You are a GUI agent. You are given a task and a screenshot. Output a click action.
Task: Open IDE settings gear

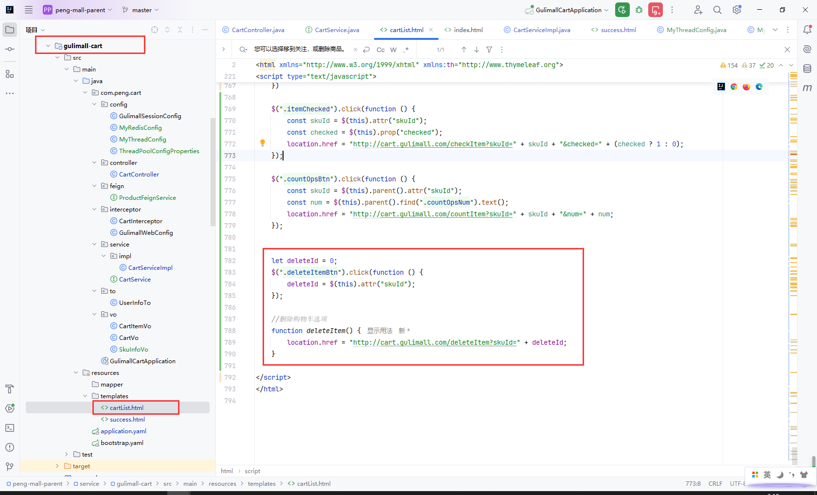tap(737, 10)
